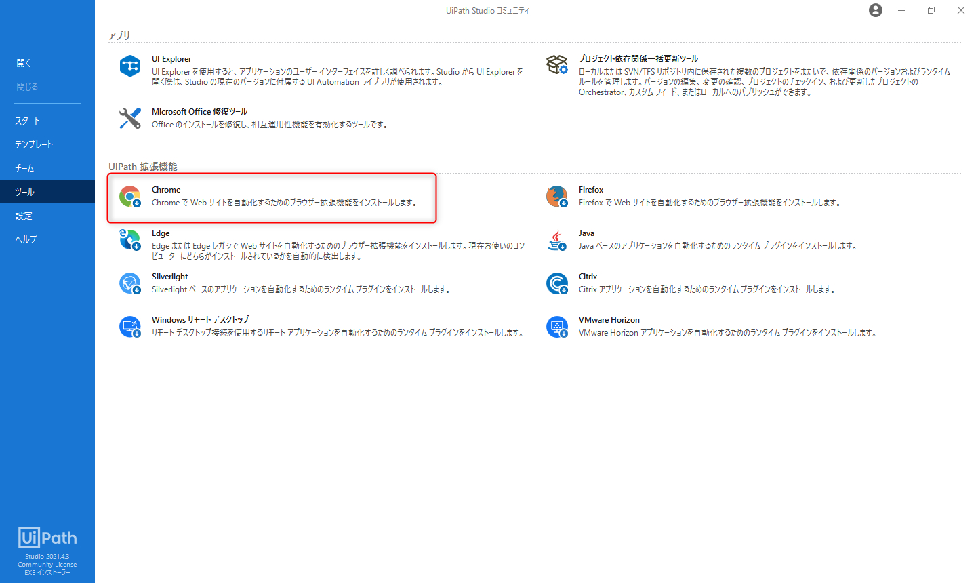Open the 開く menu item
Viewport: 976px width, 583px height.
[x=47, y=63]
